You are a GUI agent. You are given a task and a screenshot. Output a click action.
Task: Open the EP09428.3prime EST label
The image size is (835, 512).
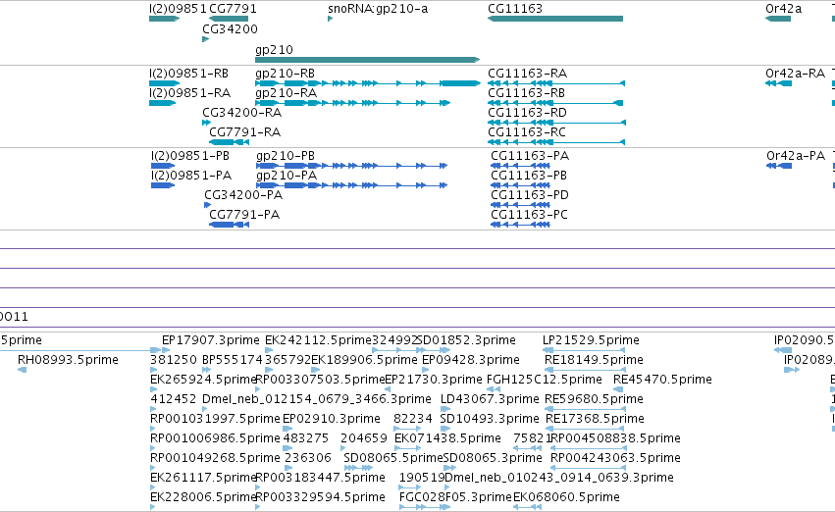[x=471, y=360]
